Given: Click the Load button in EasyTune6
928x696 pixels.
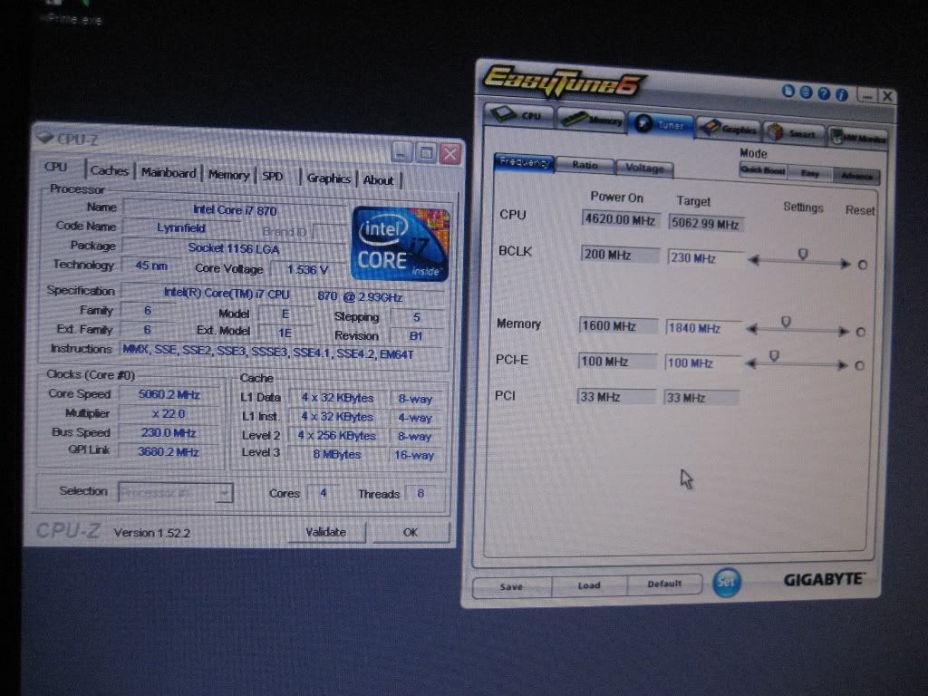Looking at the screenshot, I should pos(589,585).
